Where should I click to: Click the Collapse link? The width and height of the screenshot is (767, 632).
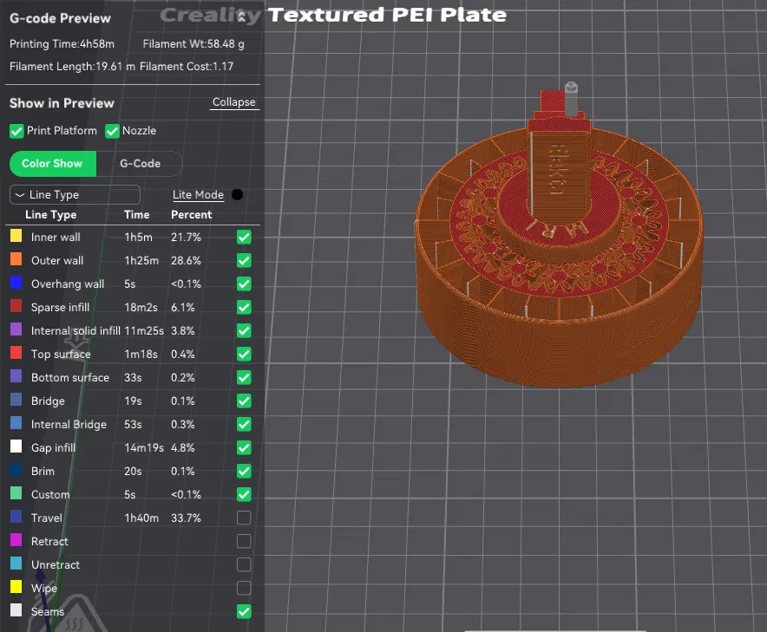pos(233,102)
